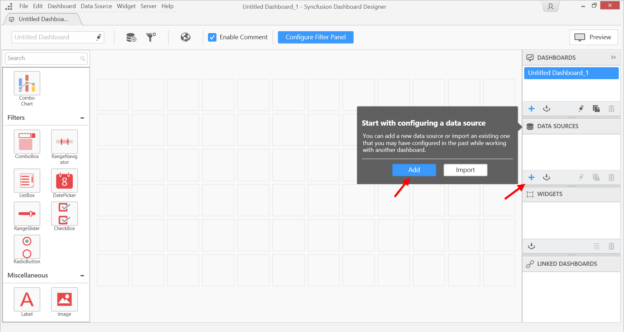624x332 pixels.
Task: Click the Configure Filter Panel button
Action: (316, 37)
